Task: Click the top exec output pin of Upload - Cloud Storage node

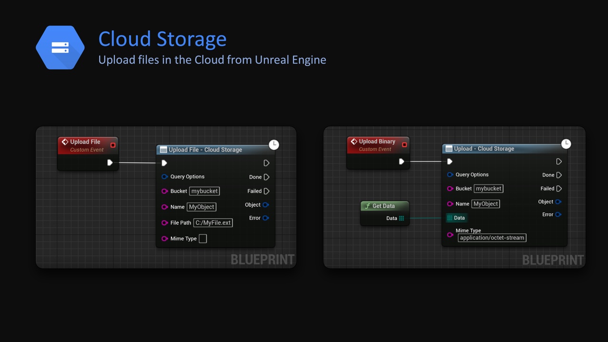Action: tap(559, 161)
